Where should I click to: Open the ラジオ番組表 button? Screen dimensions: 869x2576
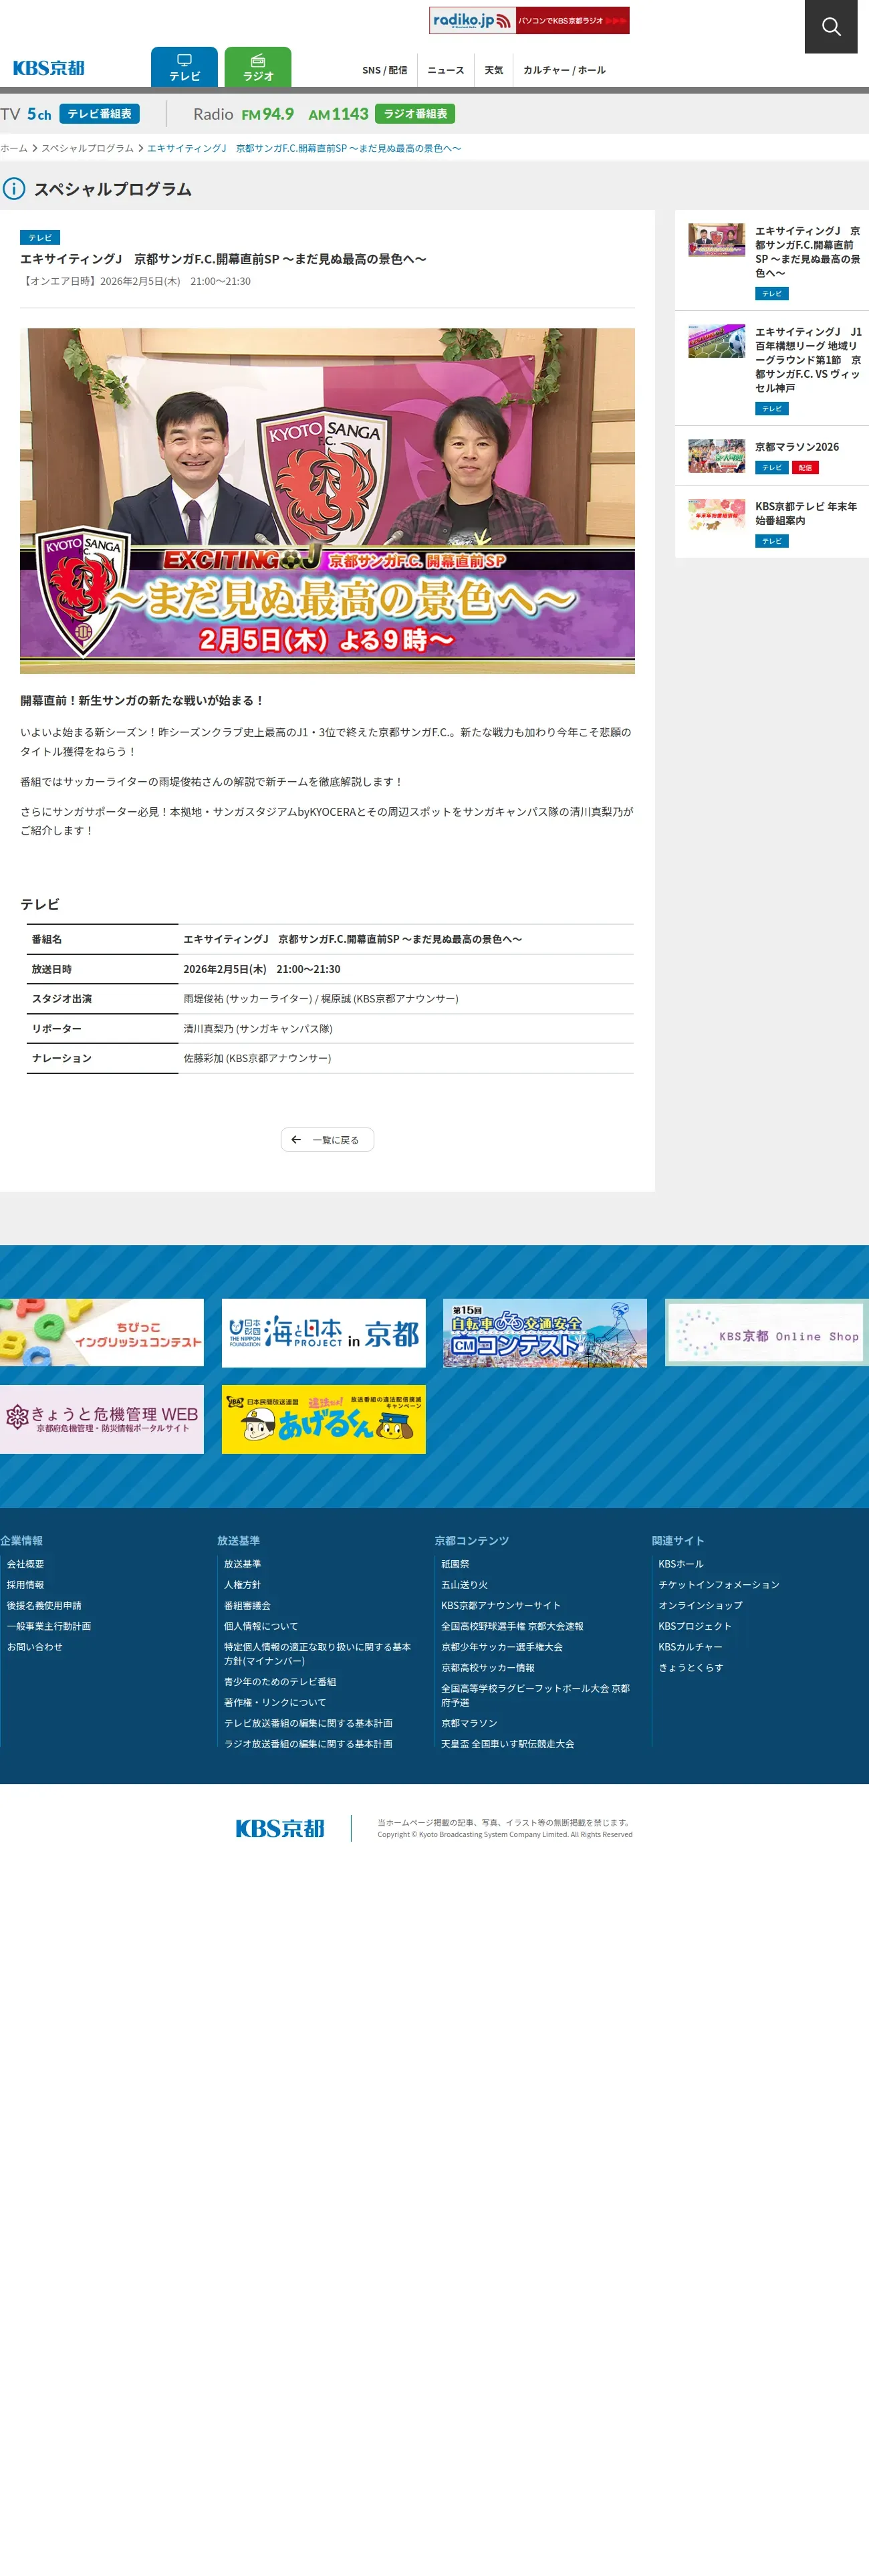(x=415, y=114)
